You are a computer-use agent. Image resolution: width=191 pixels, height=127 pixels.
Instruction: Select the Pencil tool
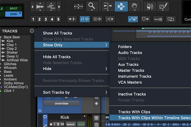coord(163,6)
